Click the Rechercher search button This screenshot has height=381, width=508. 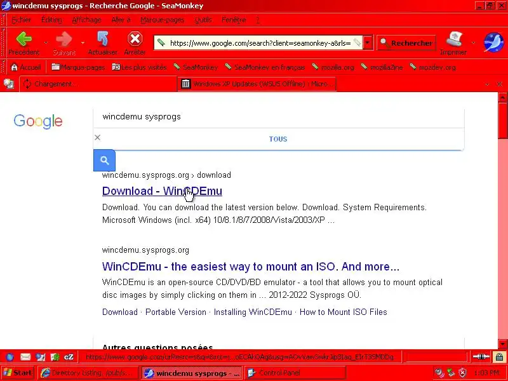(406, 43)
